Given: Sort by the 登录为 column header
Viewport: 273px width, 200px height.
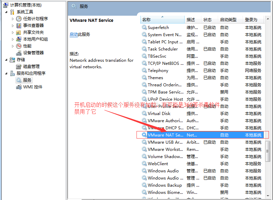Looking at the screenshot, I should [x=253, y=20].
